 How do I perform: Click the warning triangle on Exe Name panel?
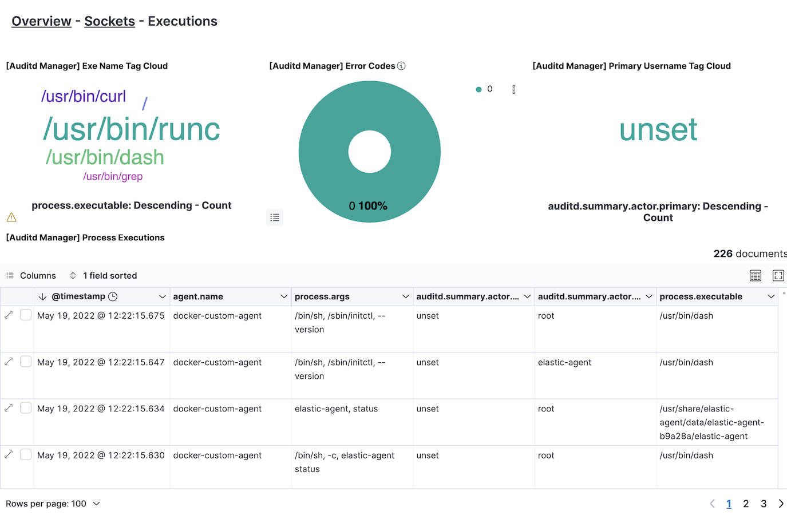click(10, 217)
